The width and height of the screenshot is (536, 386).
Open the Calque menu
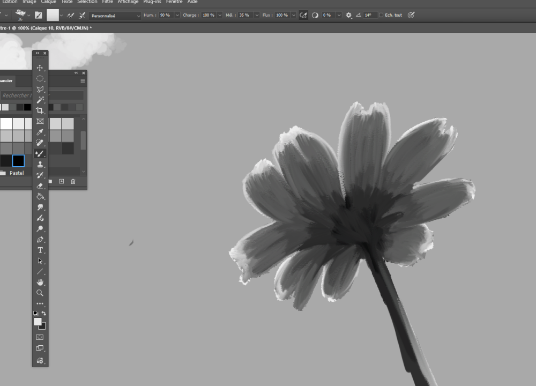click(49, 2)
